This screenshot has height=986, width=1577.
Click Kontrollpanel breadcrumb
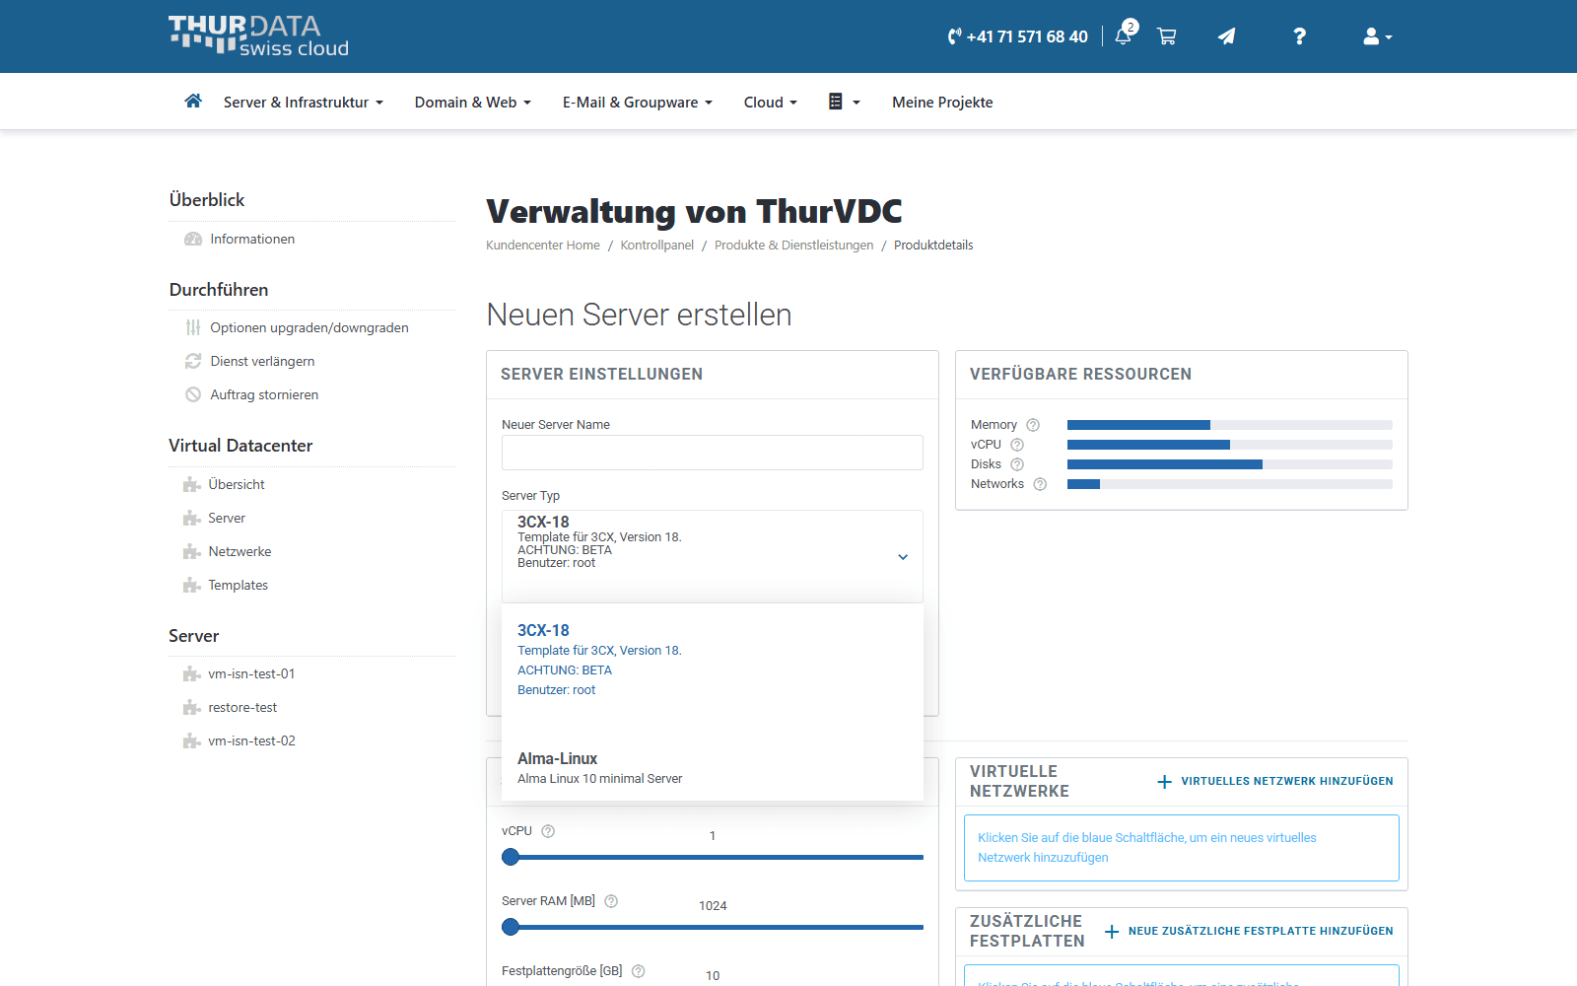coord(657,246)
